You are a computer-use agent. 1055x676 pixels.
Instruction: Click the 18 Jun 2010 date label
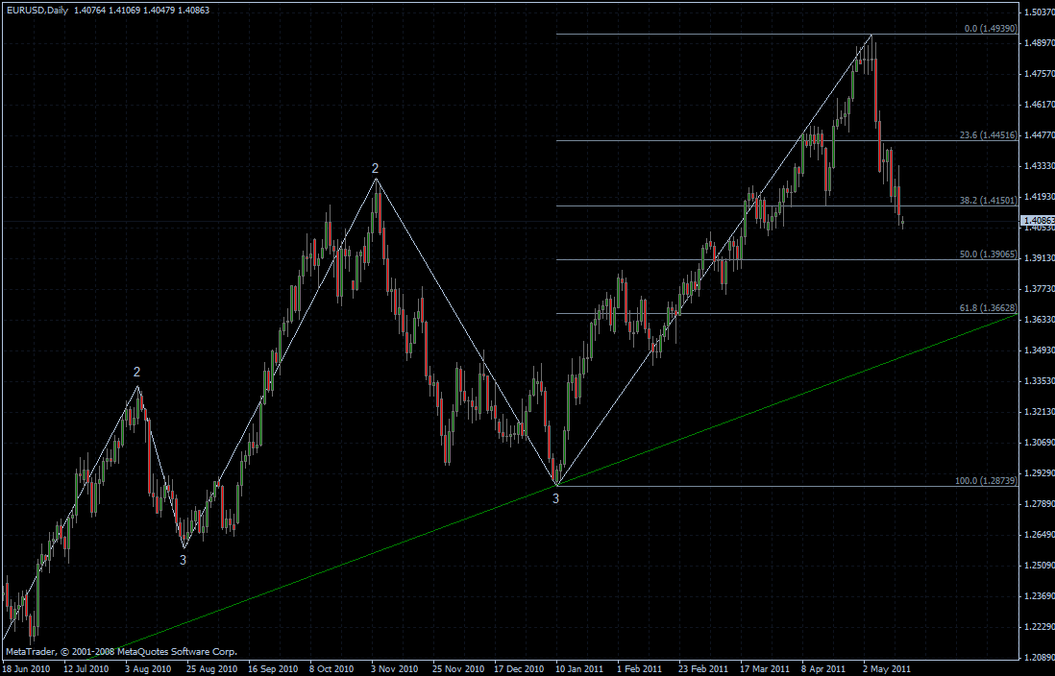26,668
